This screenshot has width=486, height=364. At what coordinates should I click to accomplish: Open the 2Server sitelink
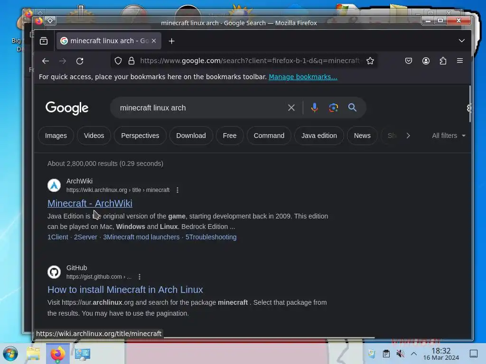coord(85,237)
